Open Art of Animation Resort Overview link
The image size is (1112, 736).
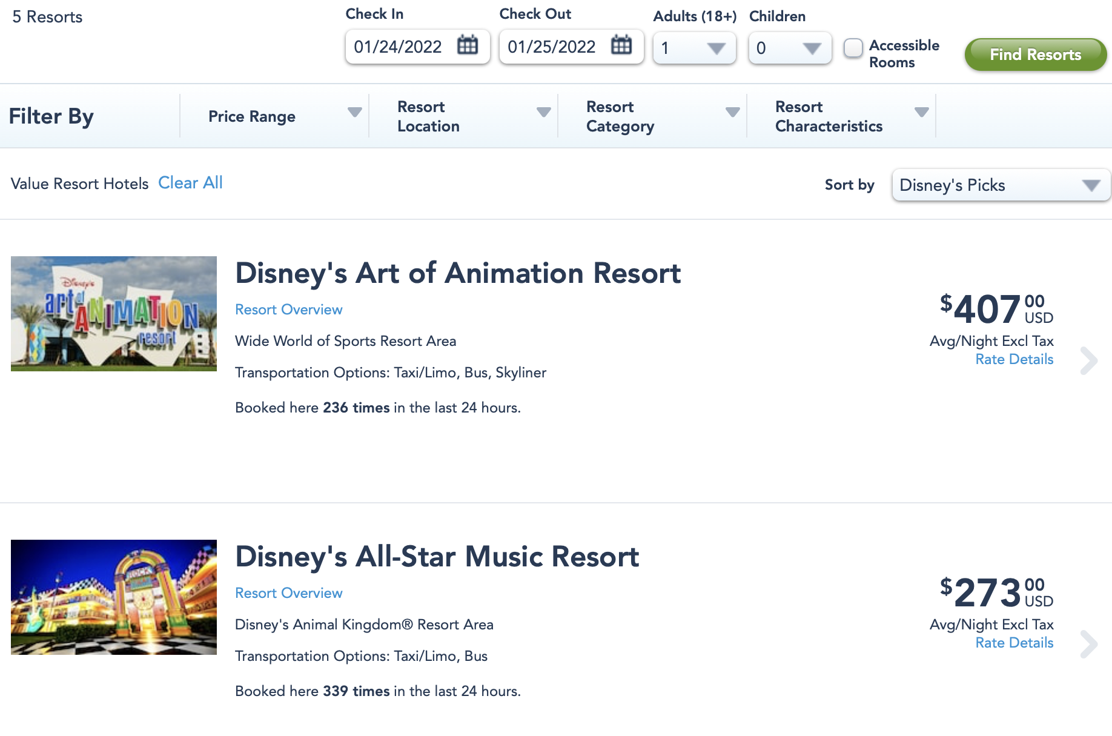tap(288, 310)
